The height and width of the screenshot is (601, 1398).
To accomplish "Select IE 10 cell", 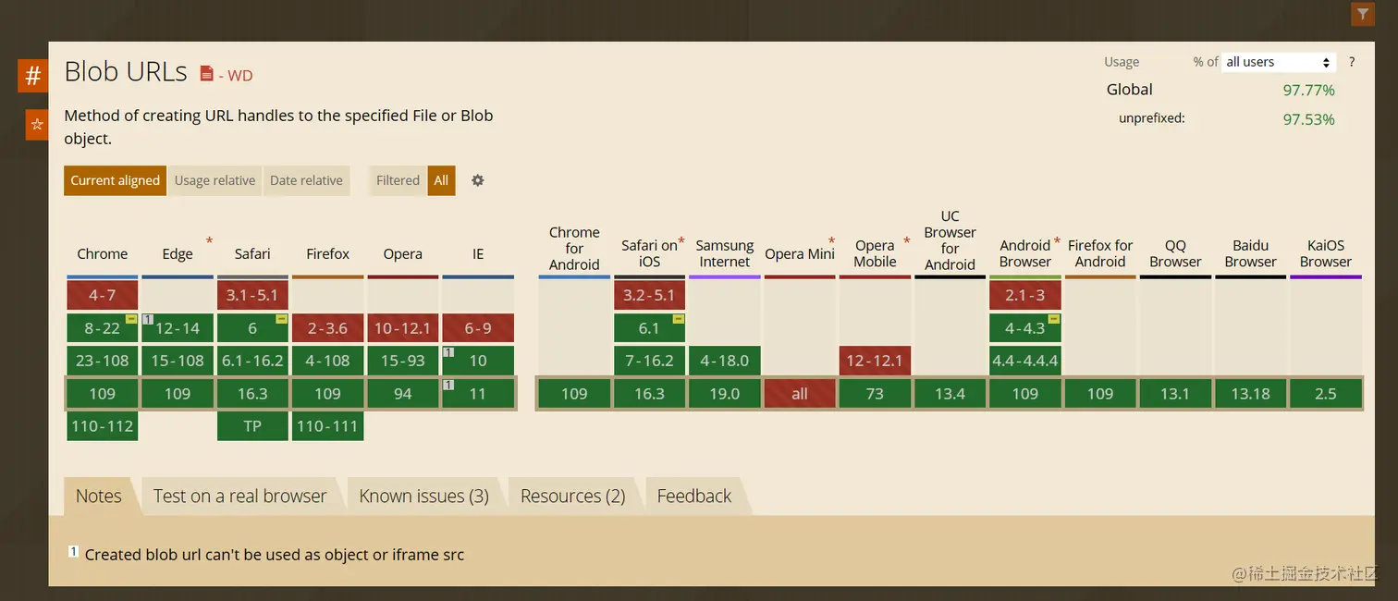I will point(478,361).
